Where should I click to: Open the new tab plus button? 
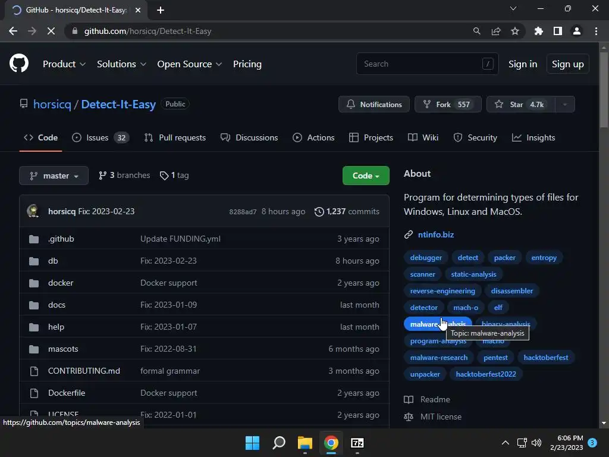161,10
